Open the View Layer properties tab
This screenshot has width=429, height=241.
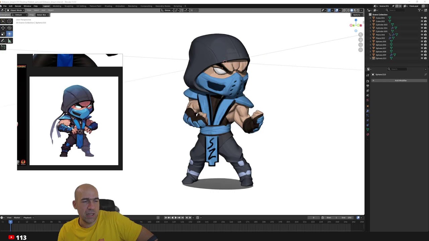tap(368, 91)
